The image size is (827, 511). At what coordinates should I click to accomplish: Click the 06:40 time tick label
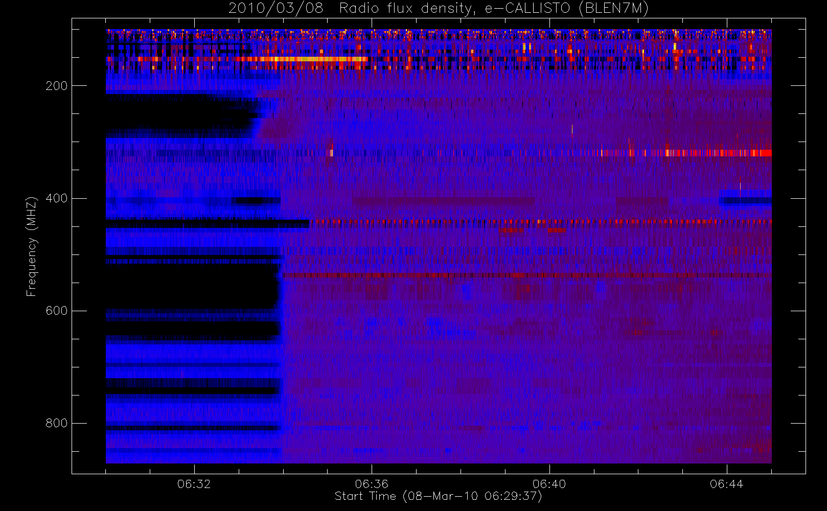[549, 484]
